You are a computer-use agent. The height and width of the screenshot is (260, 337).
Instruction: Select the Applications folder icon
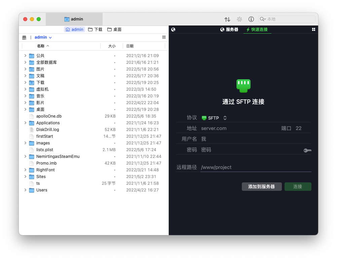32,123
